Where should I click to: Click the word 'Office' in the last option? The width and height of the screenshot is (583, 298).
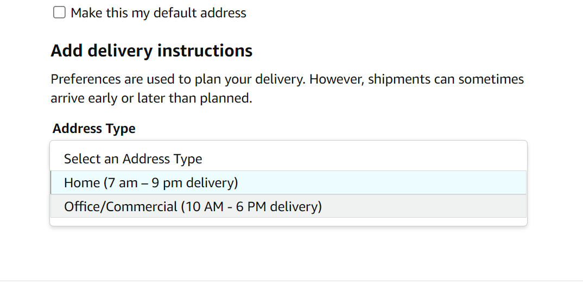[82, 207]
